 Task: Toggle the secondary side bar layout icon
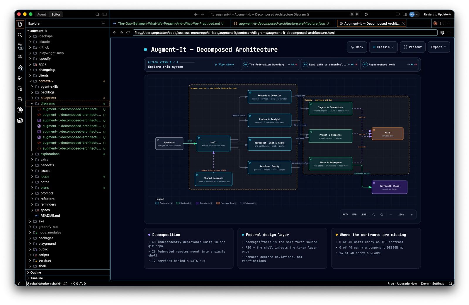[405, 14]
